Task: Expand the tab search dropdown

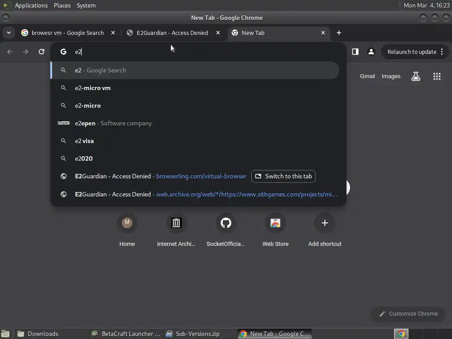Action: [9, 33]
